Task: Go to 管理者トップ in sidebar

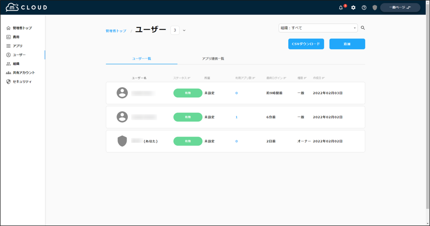Action: click(22, 28)
